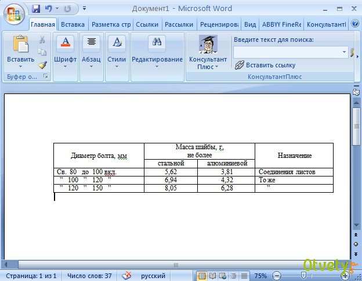Switch to the Ссылки tab
362x281 pixels.
tap(147, 24)
